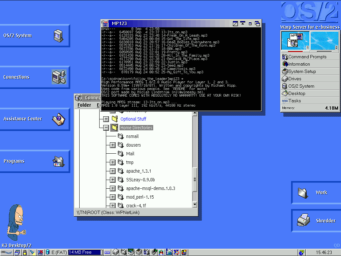Click the flashlight find icon on the taskbar

pyautogui.click(x=32, y=253)
